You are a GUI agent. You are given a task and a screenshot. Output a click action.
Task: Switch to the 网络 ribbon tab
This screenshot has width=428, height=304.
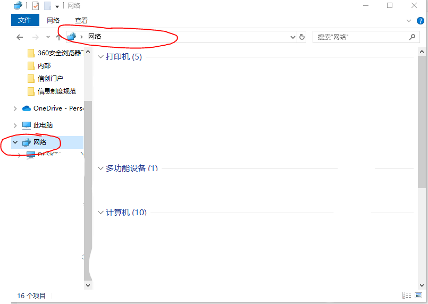[x=53, y=20]
